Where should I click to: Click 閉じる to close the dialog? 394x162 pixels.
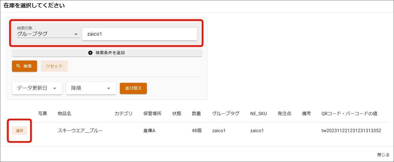pyautogui.click(x=383, y=155)
